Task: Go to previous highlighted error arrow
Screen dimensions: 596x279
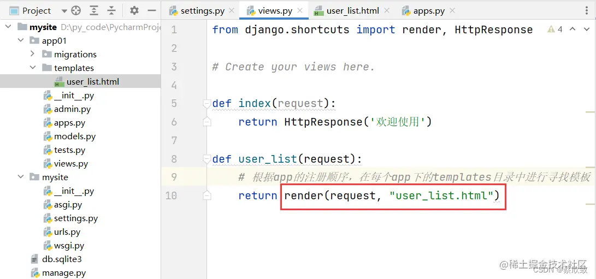Action: tap(573, 29)
